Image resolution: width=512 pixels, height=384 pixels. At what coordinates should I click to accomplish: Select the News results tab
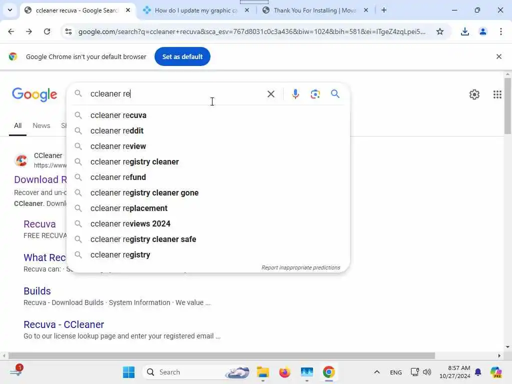(41, 125)
